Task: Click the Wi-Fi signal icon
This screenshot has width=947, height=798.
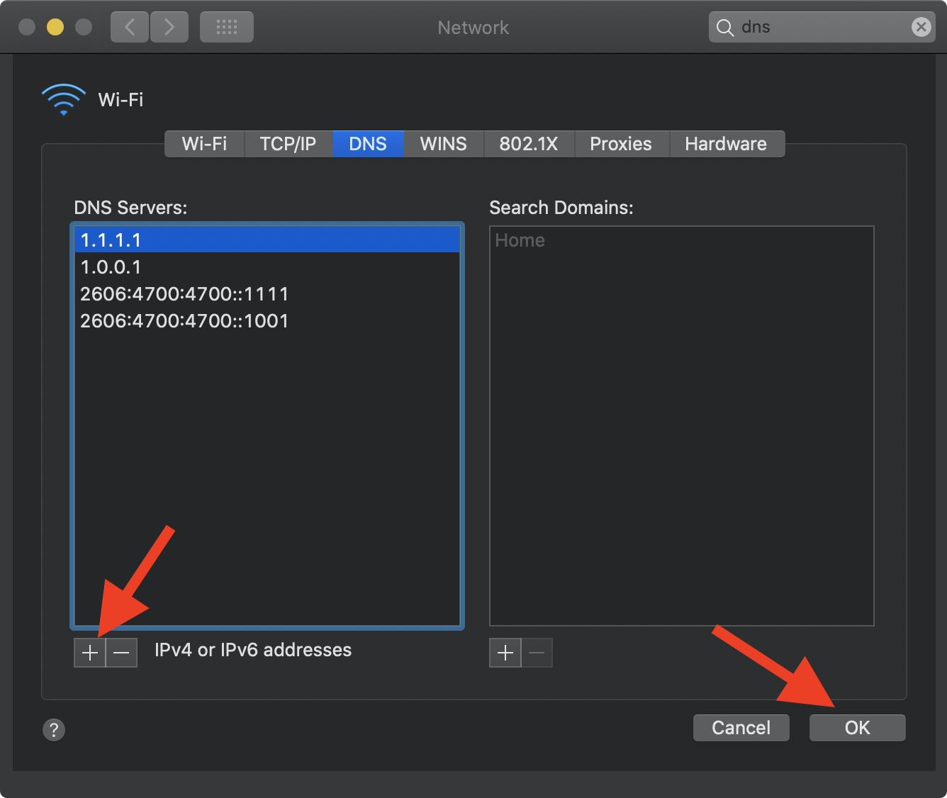Action: [x=63, y=99]
